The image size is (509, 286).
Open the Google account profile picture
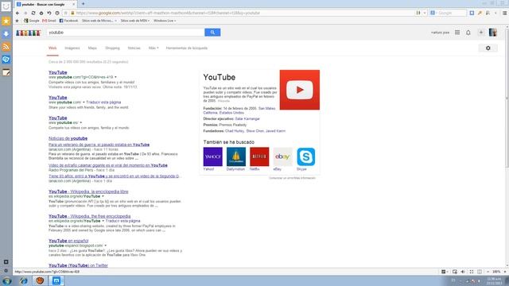[x=493, y=33]
